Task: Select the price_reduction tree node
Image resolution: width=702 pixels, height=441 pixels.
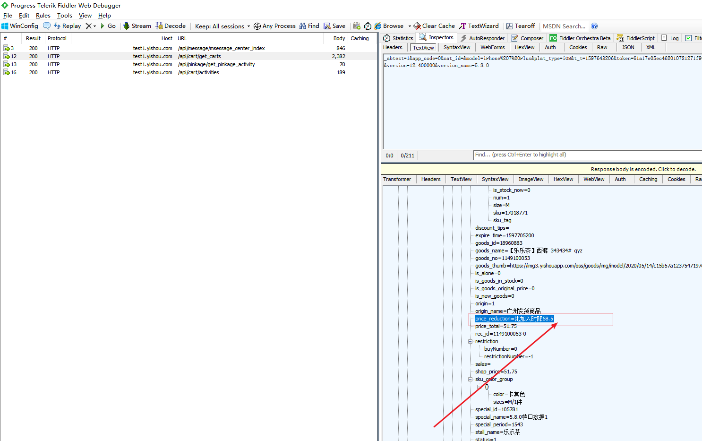Action: coord(514,319)
